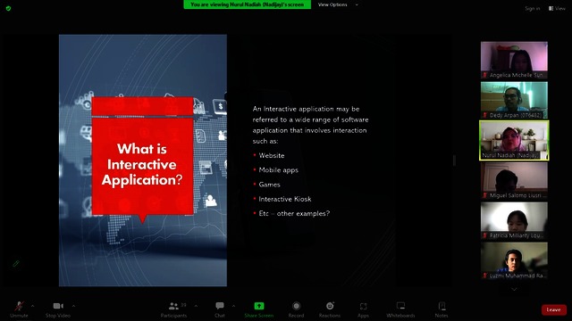Select Patricia Millanty's video thumbnail

(x=514, y=220)
